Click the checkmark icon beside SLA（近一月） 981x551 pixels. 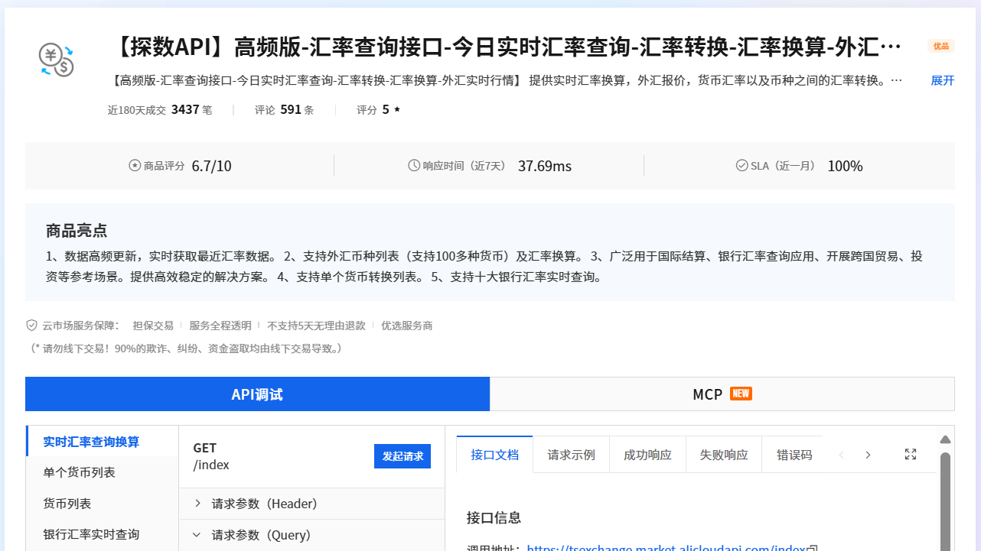click(x=741, y=164)
